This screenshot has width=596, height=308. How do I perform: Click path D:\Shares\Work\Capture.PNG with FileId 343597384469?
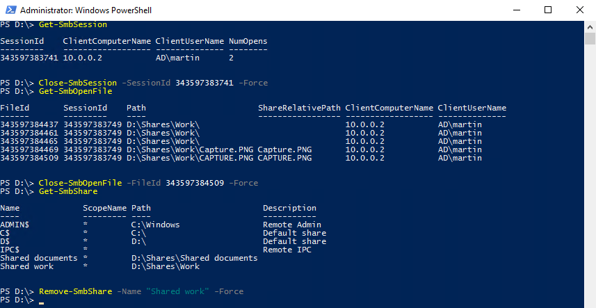pyautogui.click(x=190, y=149)
